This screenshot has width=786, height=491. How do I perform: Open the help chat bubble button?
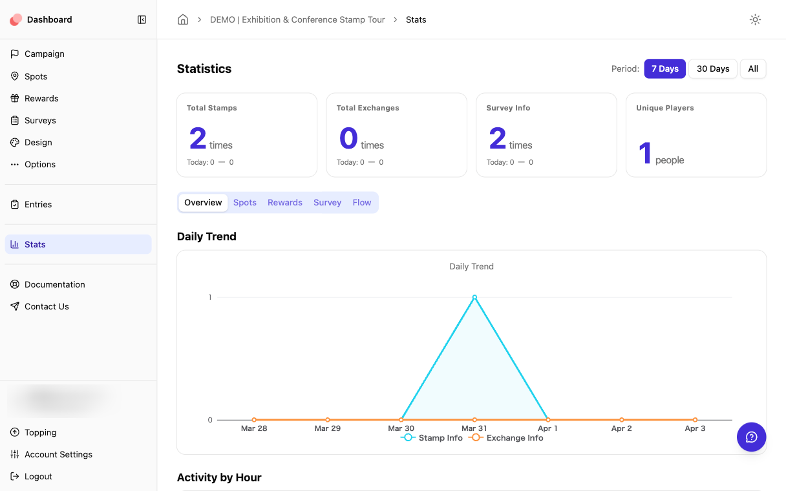752,437
